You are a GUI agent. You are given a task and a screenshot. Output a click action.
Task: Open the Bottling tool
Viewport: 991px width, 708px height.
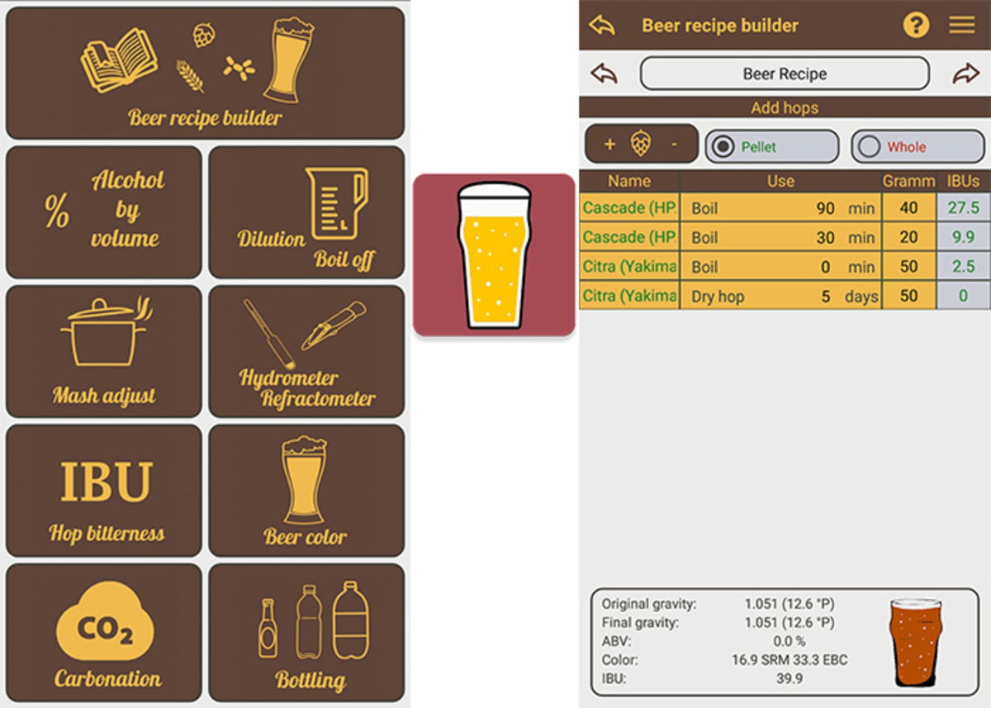coord(306,630)
